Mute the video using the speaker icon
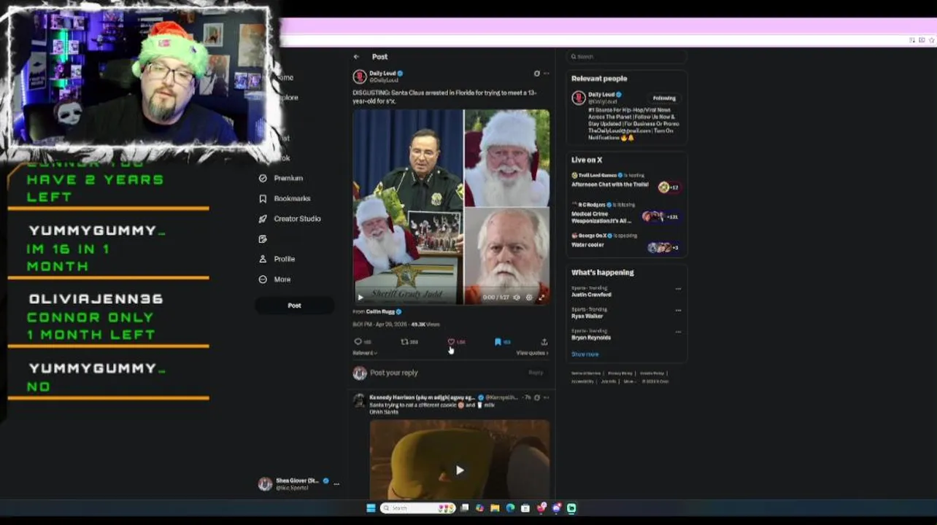The height and width of the screenshot is (525, 937). pos(517,297)
